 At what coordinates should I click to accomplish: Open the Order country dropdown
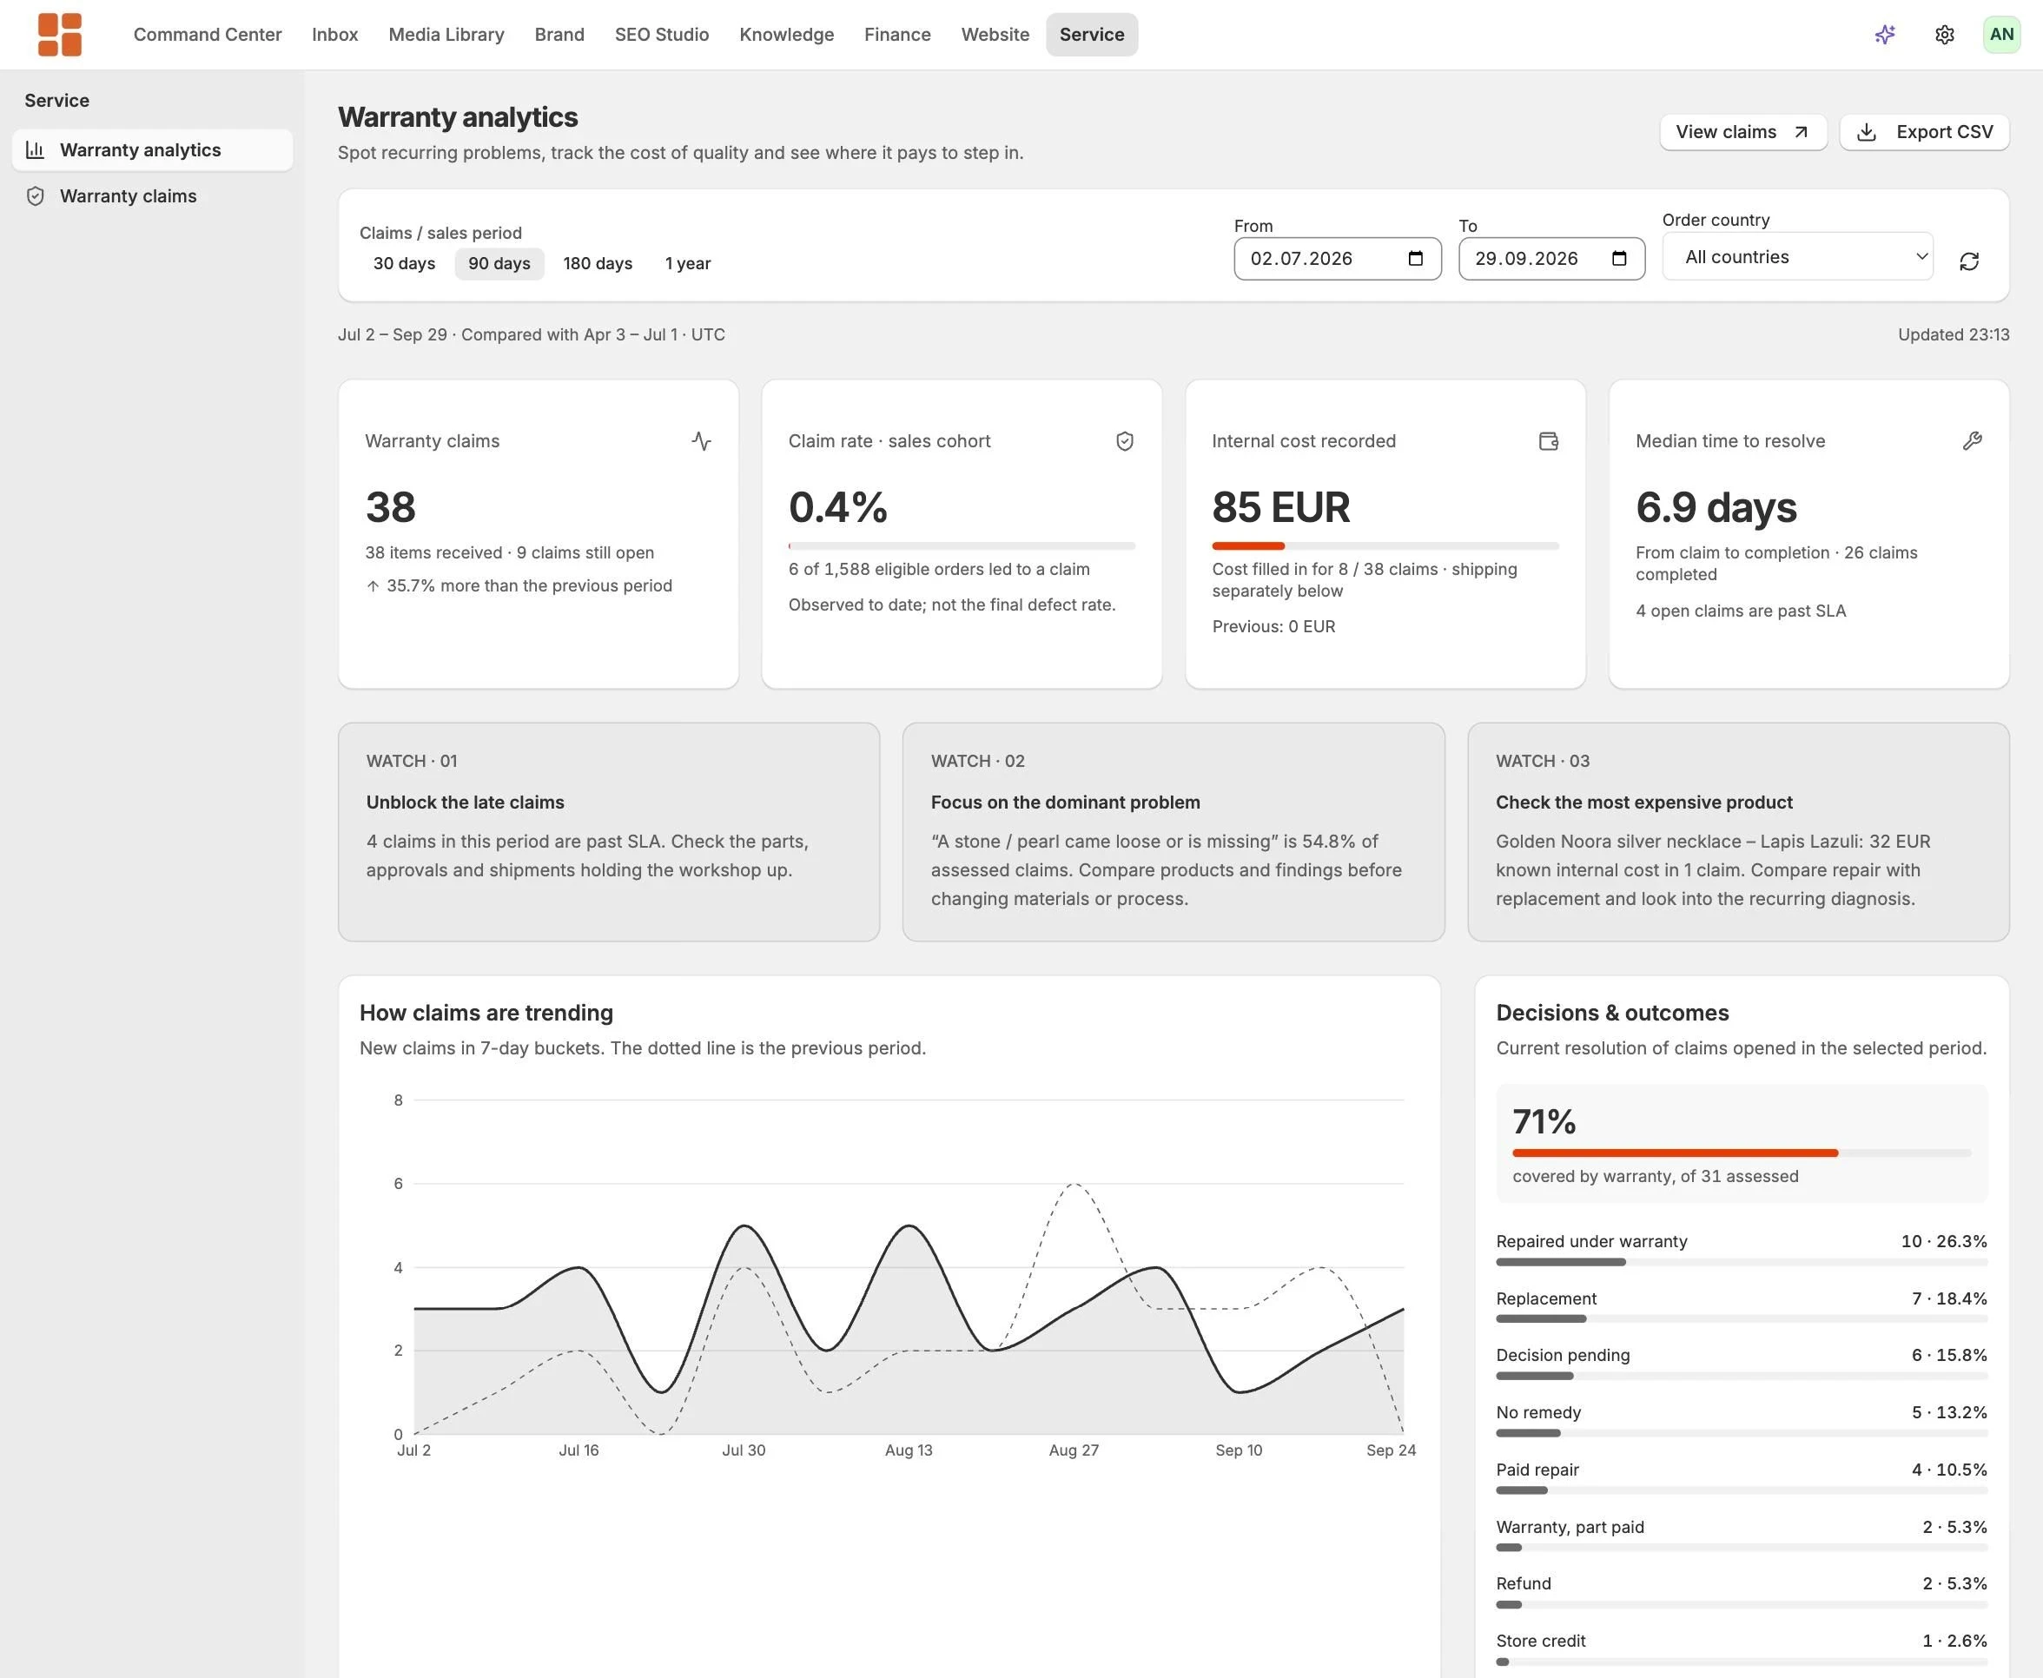point(1797,257)
